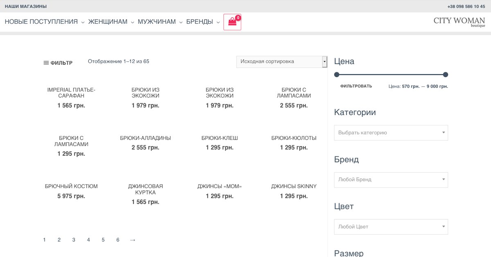The width and height of the screenshot is (491, 257).
Task: Click the phone number +38 098 586 10 45
Action: point(466,7)
